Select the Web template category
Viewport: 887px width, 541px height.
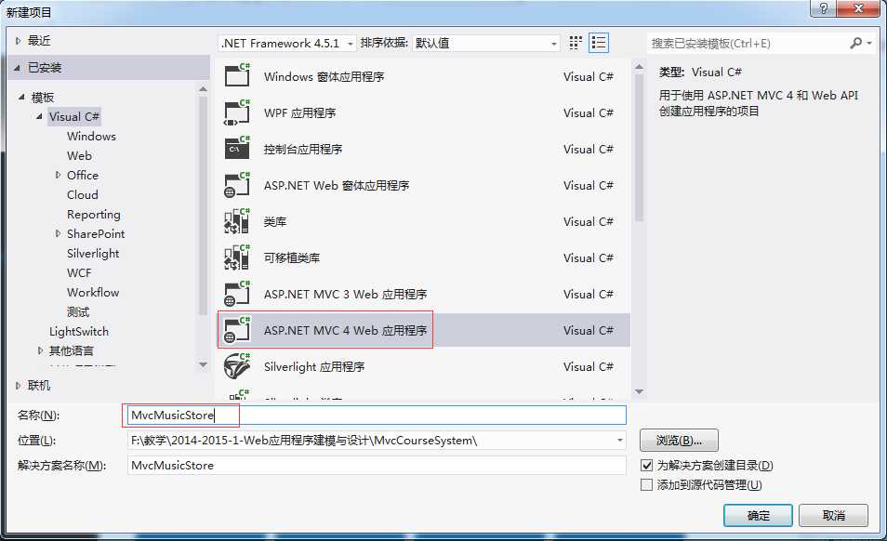pyautogui.click(x=79, y=155)
